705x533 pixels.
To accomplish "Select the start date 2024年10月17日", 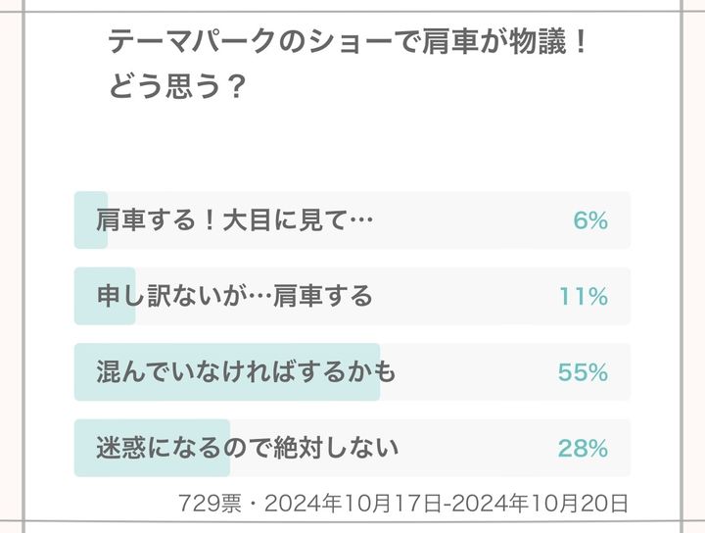I will 353,504.
